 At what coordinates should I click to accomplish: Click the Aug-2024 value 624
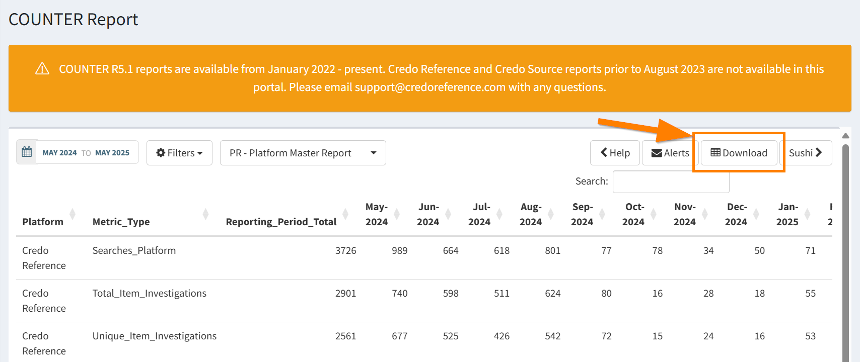(553, 293)
